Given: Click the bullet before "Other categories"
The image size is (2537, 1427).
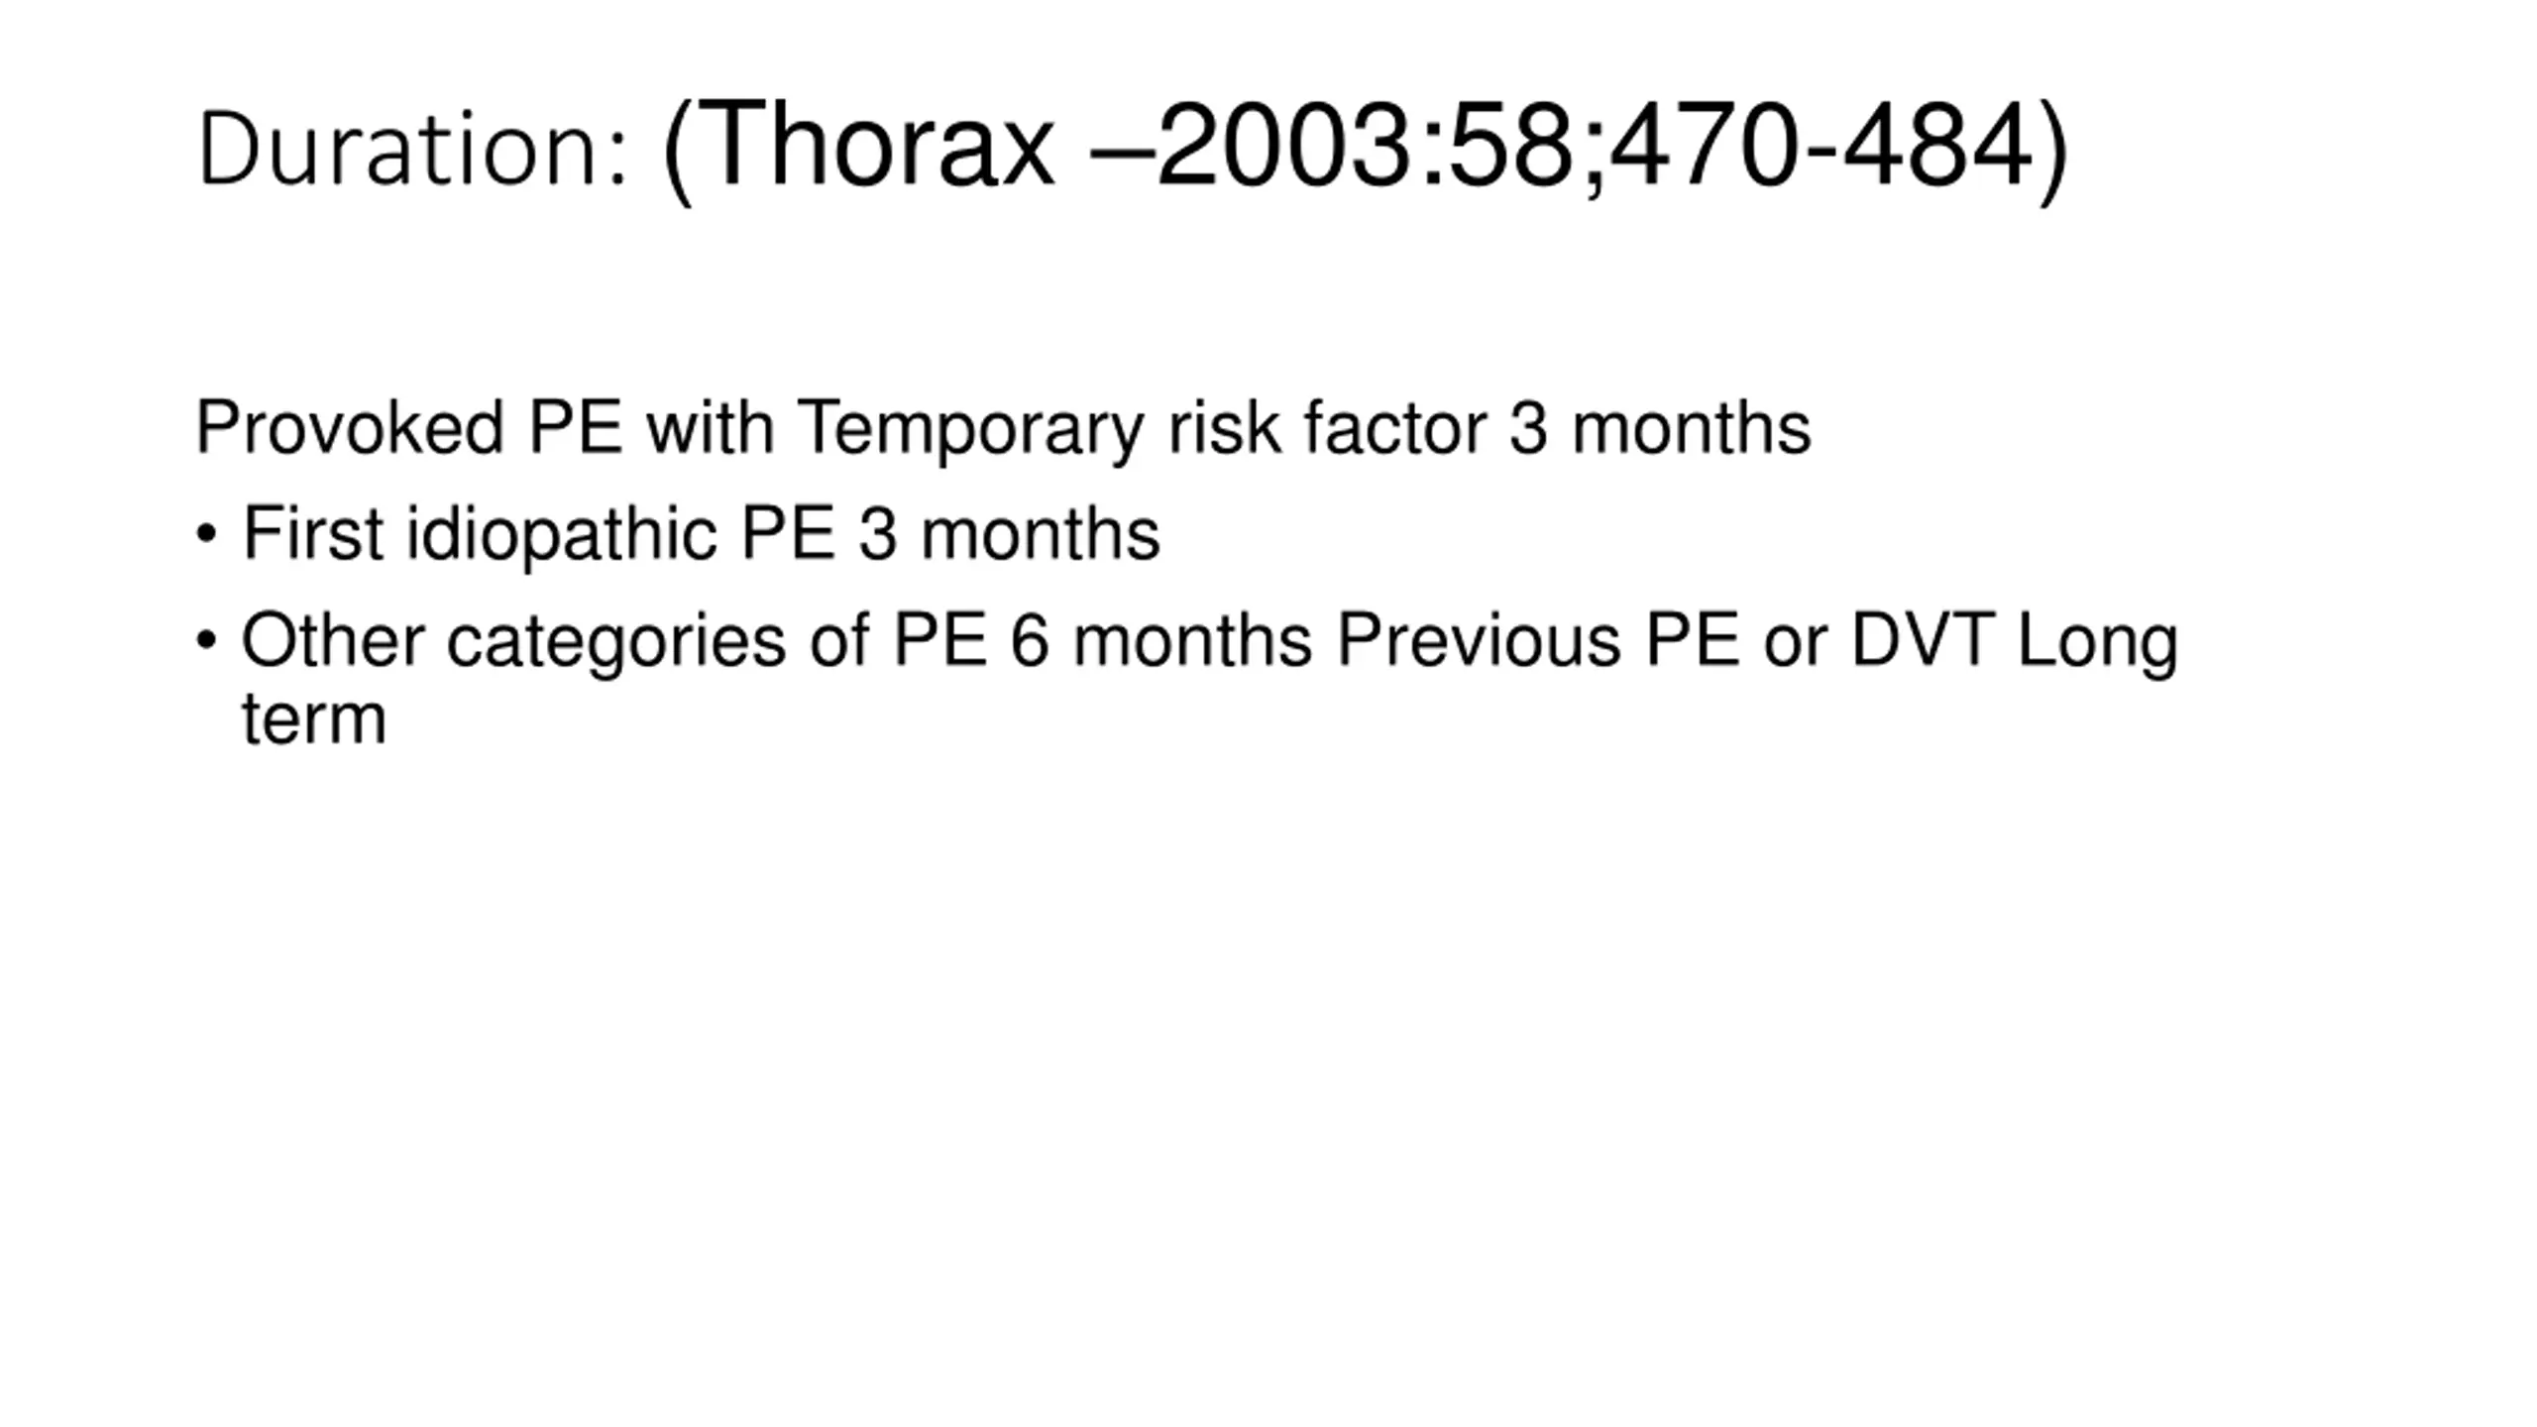Looking at the screenshot, I should [206, 640].
